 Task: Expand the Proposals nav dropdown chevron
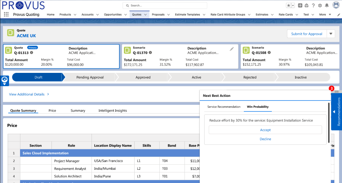click(x=169, y=15)
